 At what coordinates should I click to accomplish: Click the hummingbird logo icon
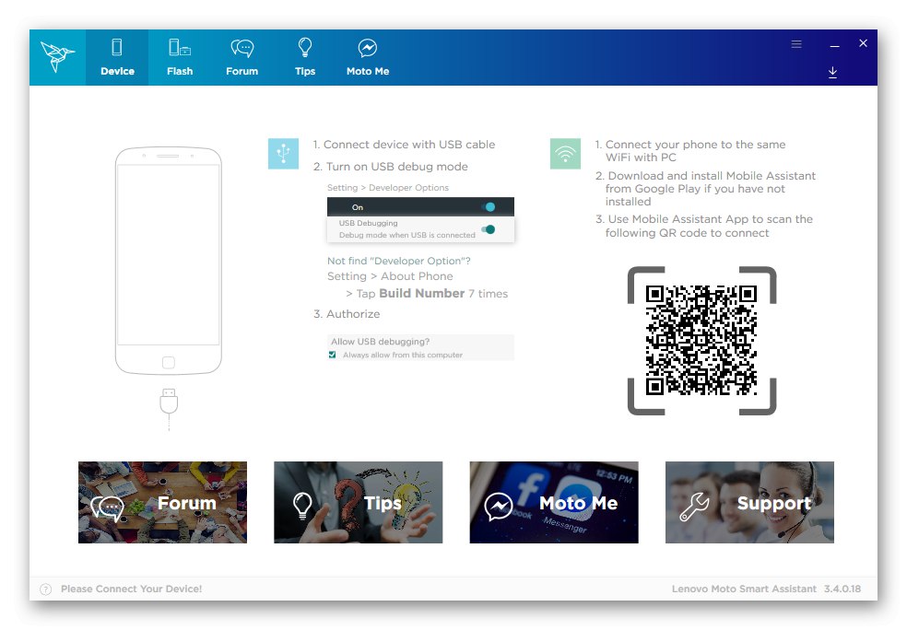pyautogui.click(x=57, y=56)
